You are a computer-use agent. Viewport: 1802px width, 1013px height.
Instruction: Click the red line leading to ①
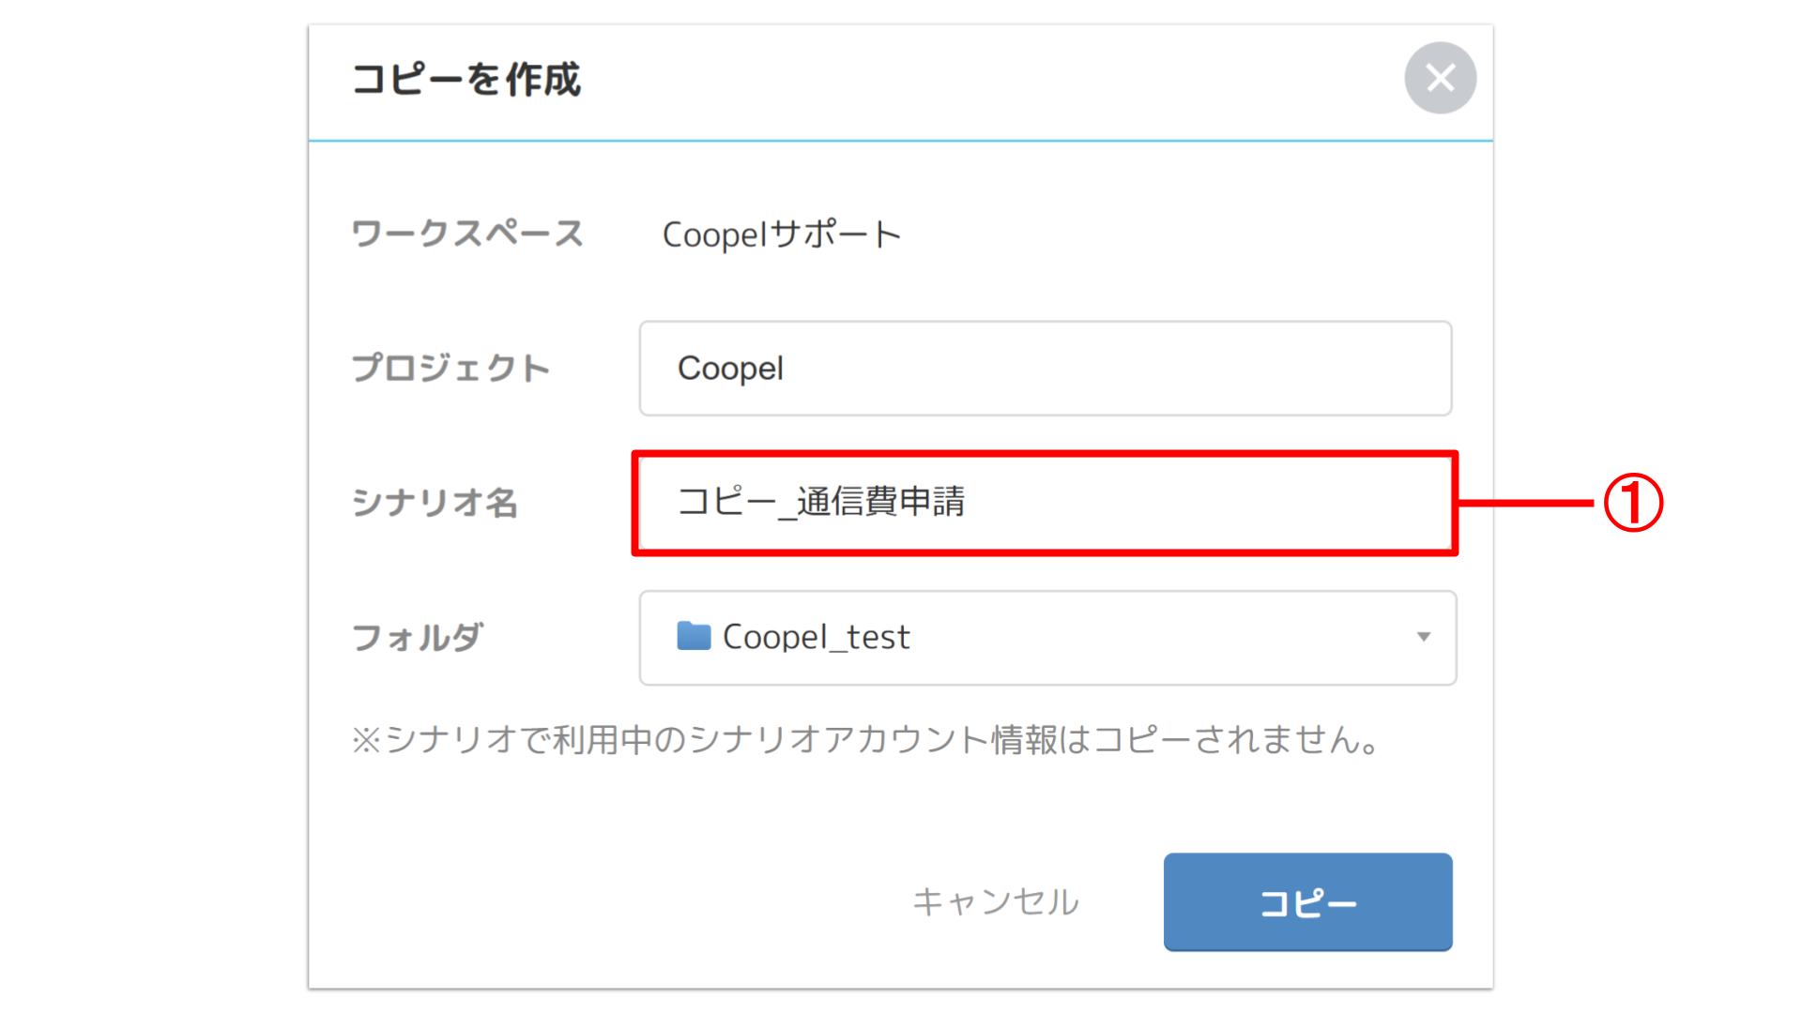1527,504
